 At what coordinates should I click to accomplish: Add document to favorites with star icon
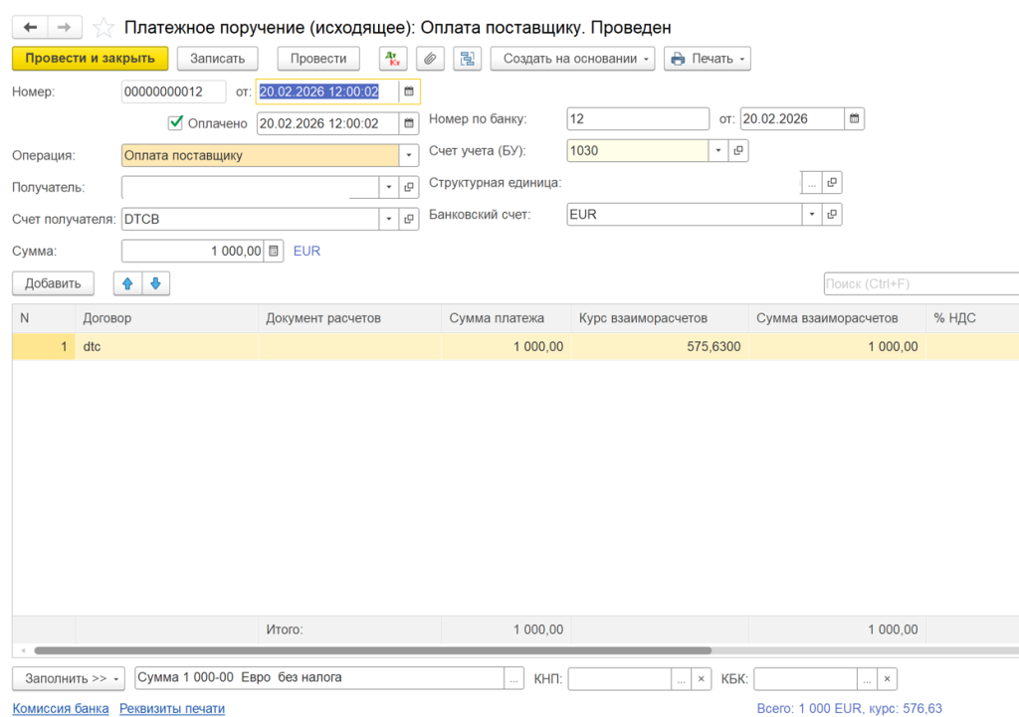[102, 28]
